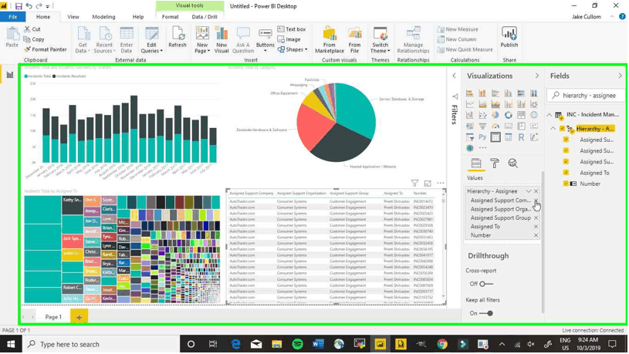Select the gauge visualization icon
The height and width of the screenshot is (354, 629).
coord(495,126)
